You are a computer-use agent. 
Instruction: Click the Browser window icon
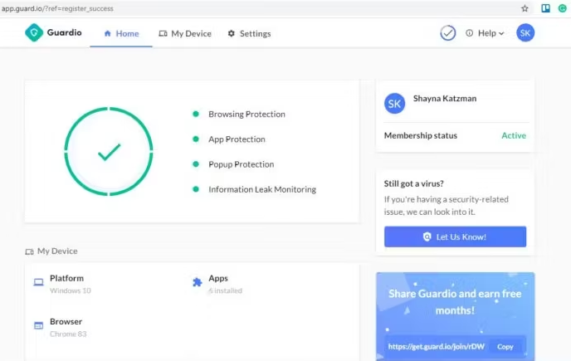pyautogui.click(x=39, y=325)
